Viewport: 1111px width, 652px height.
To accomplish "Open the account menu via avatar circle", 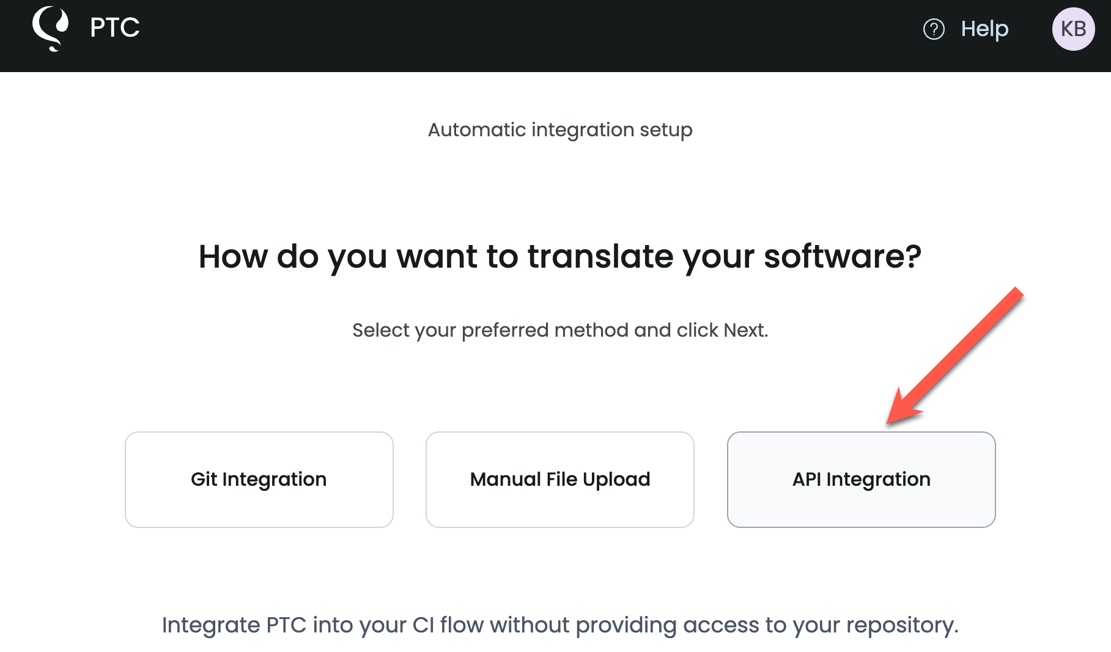I will 1073,28.
